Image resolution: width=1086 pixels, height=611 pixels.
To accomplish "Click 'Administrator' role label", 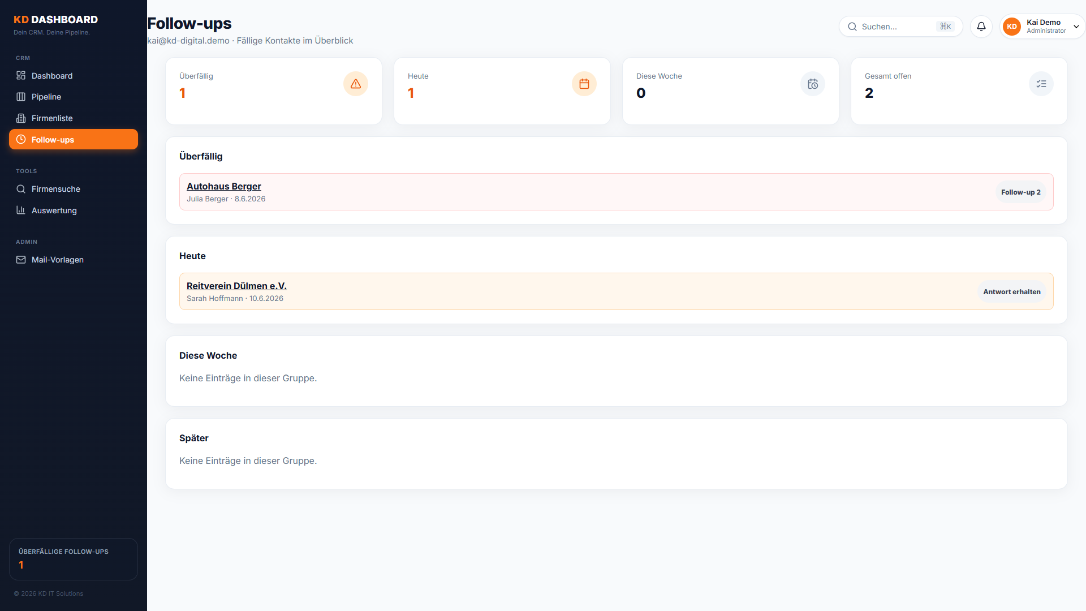I will tap(1046, 31).
